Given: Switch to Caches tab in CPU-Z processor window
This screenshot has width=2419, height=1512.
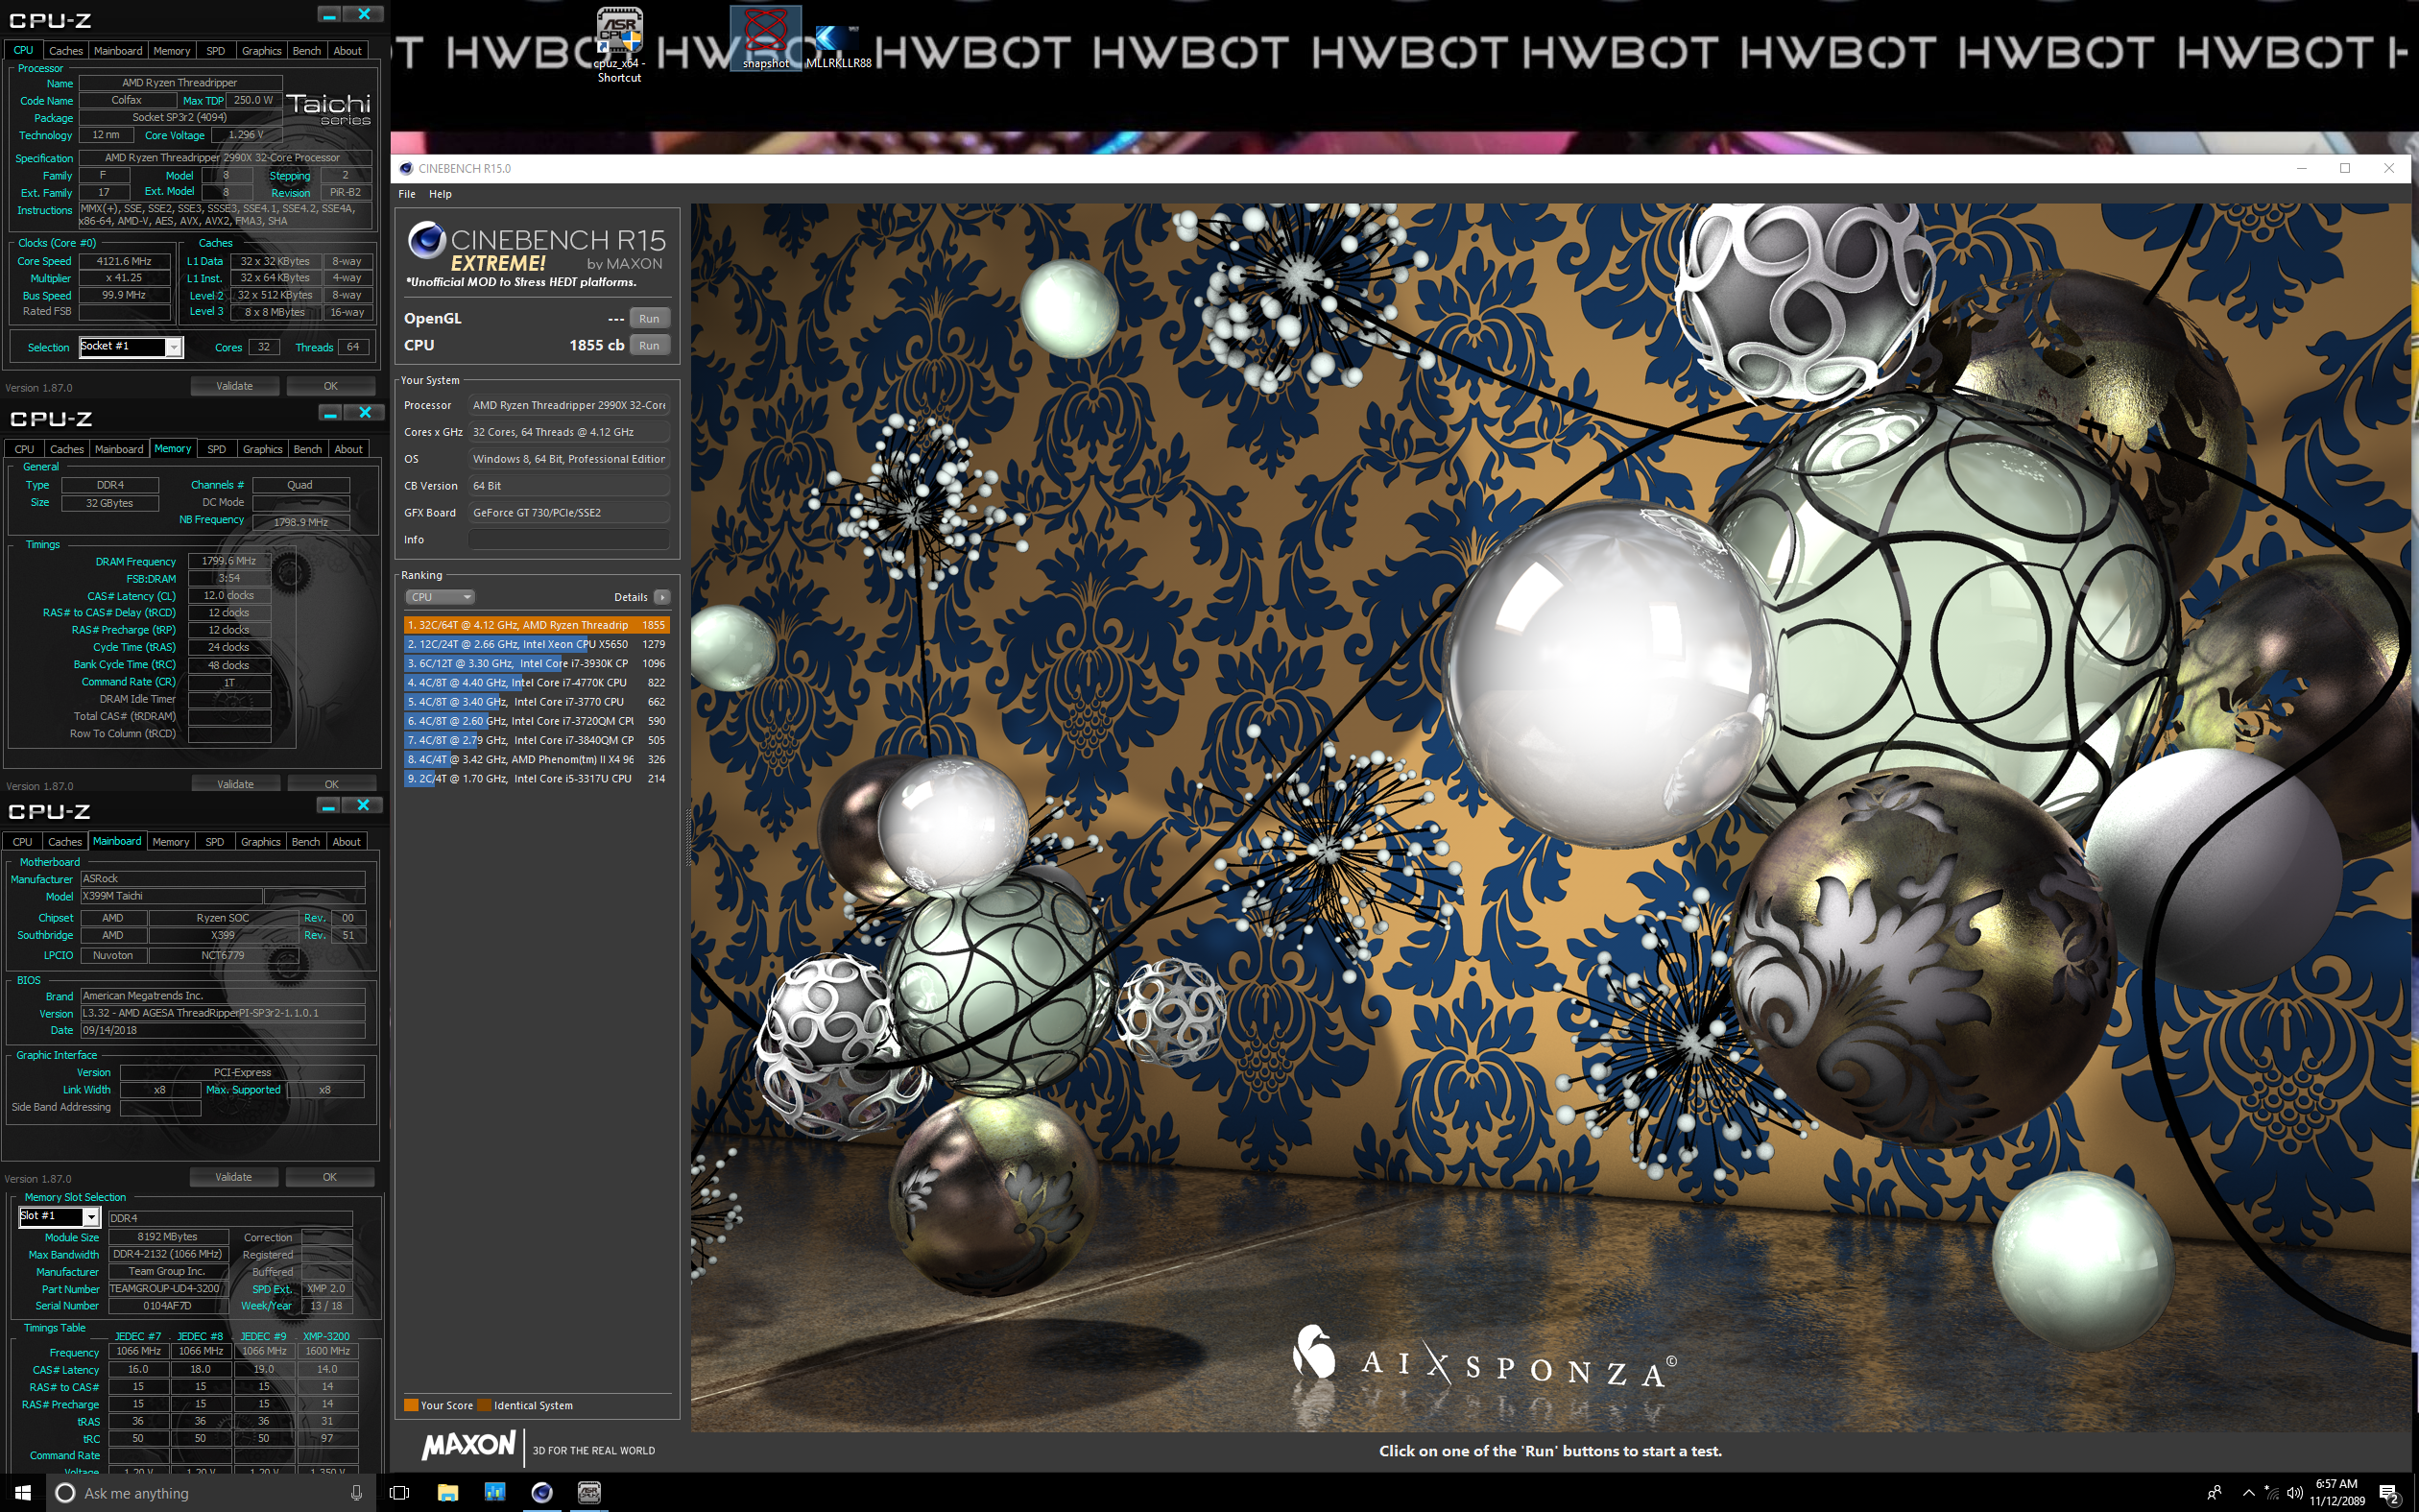Looking at the screenshot, I should [x=66, y=51].
